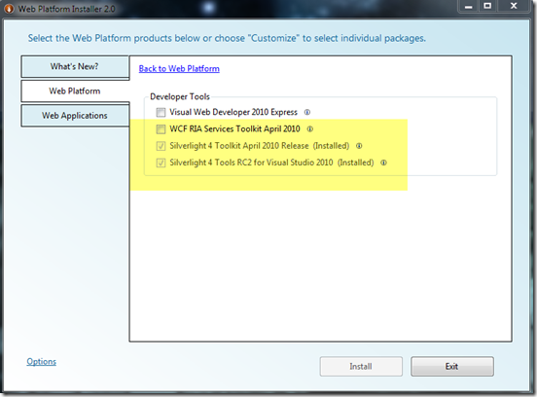Open the Web Applications tab
The height and width of the screenshot is (397, 537).
tap(75, 116)
